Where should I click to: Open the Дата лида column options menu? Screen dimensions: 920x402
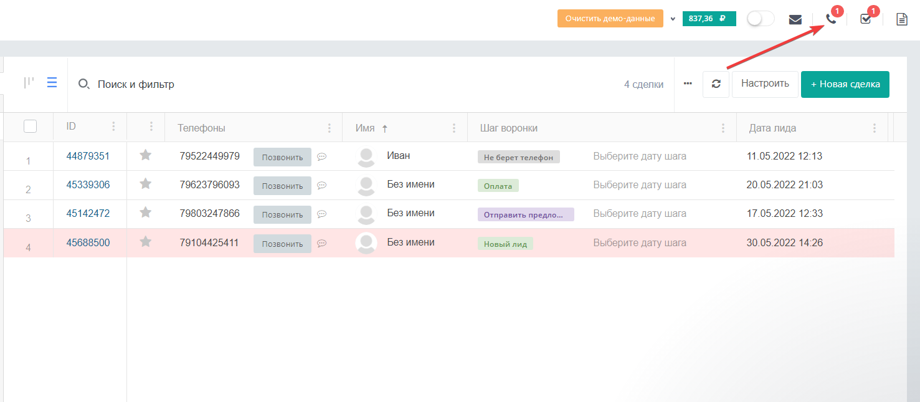coord(875,128)
